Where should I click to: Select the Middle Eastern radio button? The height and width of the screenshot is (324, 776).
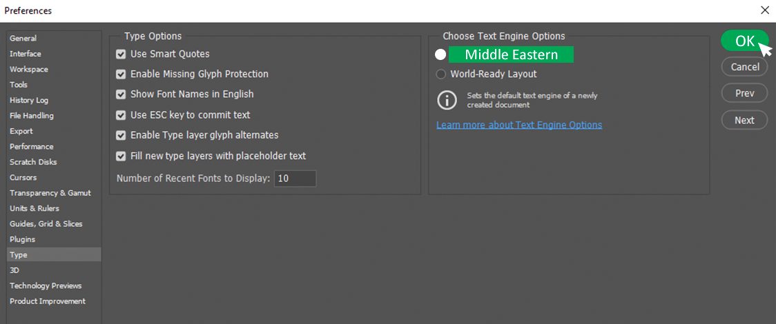point(440,54)
